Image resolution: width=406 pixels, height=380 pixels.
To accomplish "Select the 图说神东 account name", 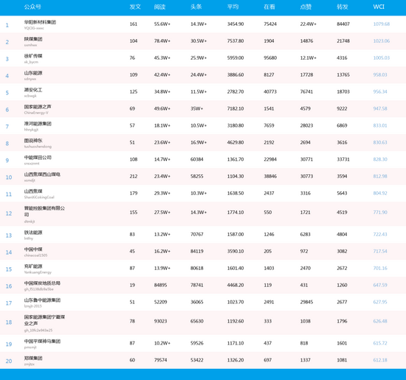I will coord(33,140).
